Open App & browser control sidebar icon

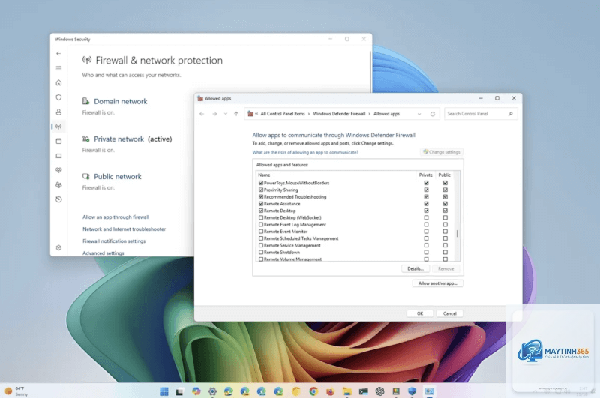point(58,141)
